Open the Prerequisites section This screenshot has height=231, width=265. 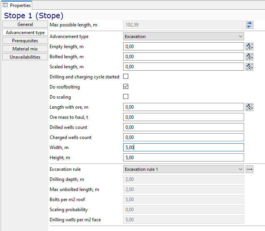(25, 41)
